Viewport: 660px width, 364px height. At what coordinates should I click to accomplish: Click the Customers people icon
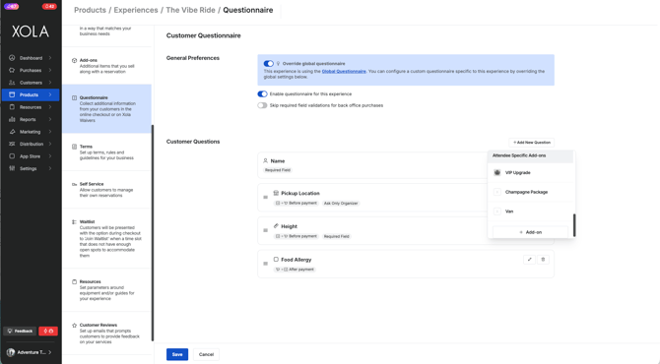tap(12, 83)
